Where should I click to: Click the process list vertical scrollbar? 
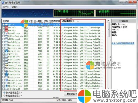[x=108, y=54]
